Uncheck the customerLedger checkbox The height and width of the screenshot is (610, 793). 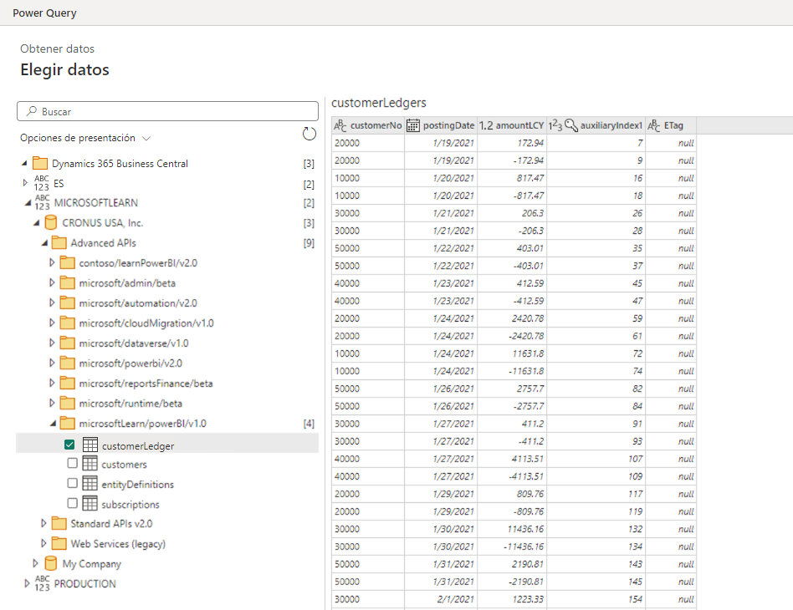[x=69, y=445]
